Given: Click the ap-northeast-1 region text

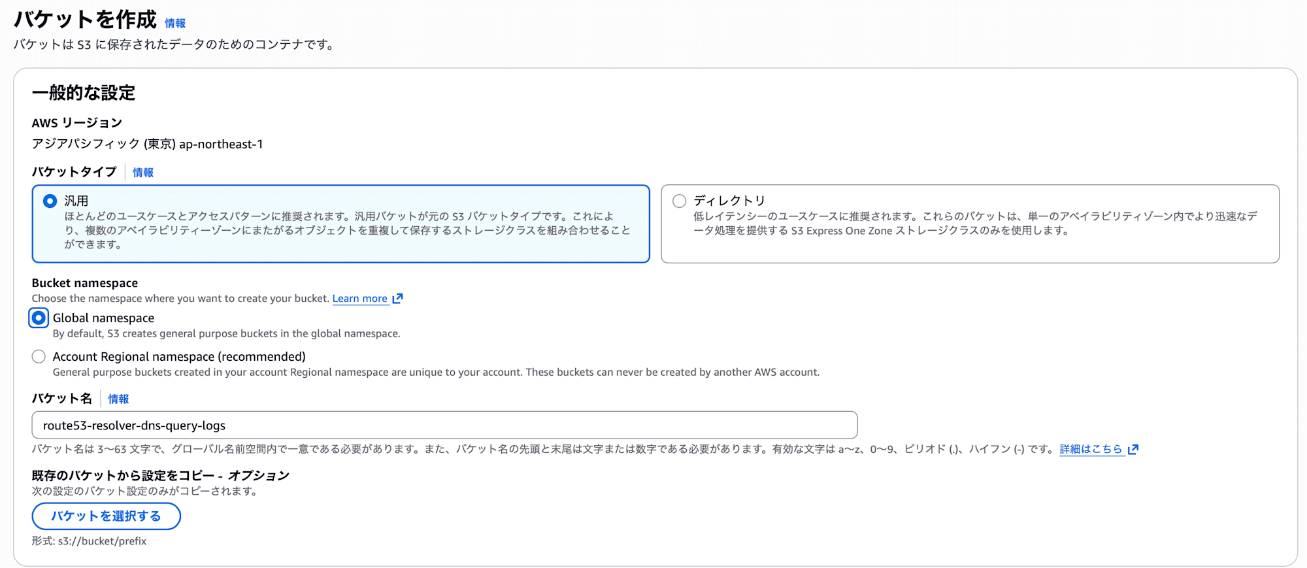Looking at the screenshot, I should (221, 144).
